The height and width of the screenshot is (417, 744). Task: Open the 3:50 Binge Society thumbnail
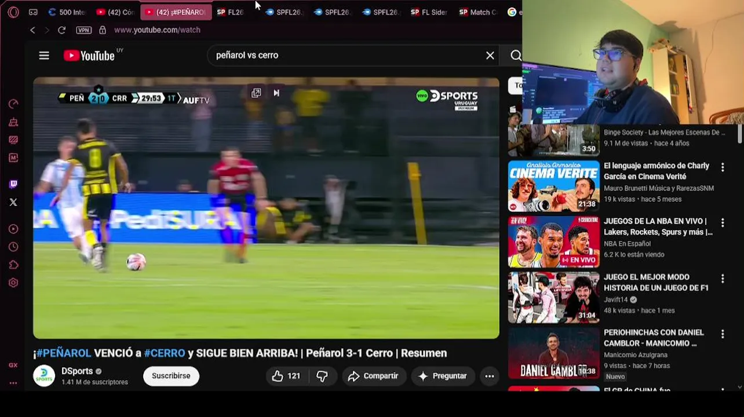553,140
